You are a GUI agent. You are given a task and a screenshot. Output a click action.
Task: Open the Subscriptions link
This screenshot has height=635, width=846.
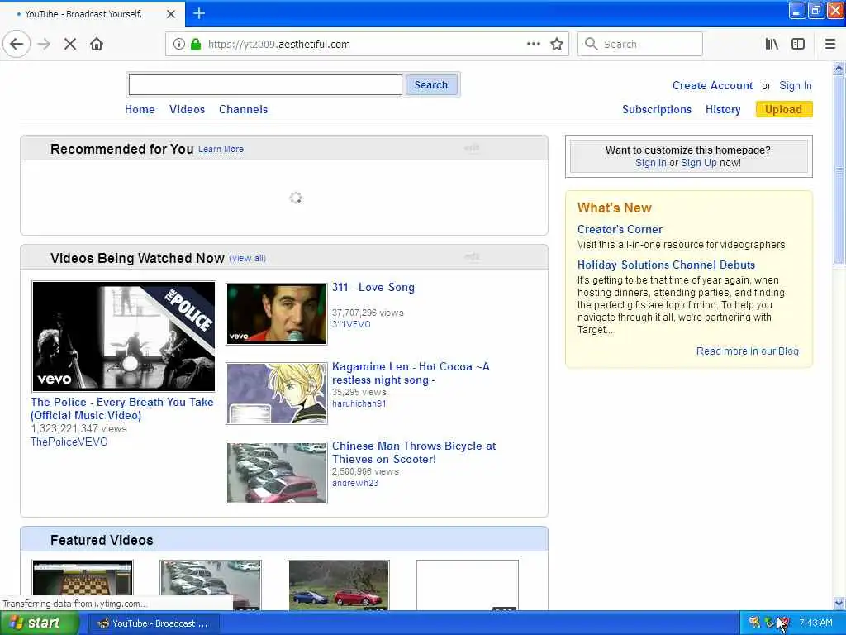click(657, 110)
